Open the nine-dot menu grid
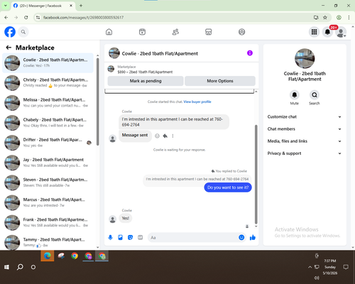 (314, 32)
